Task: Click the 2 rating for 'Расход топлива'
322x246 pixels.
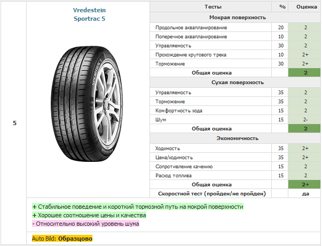Action: 305,176
